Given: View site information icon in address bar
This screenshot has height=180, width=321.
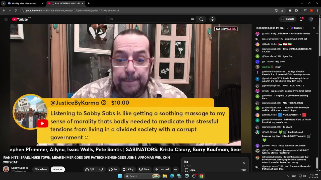Looking at the screenshot, I should [23, 10].
